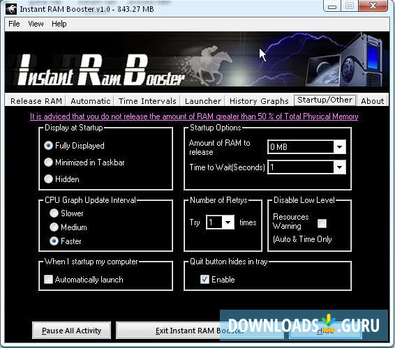
Task: Expand Number of Retrys dropdown arrow
Action: [228, 222]
